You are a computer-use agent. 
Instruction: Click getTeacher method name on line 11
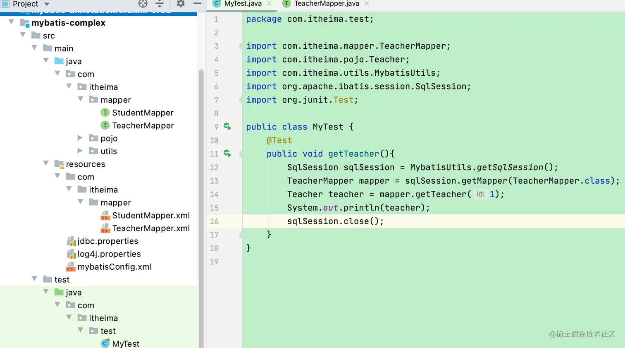[x=353, y=154]
